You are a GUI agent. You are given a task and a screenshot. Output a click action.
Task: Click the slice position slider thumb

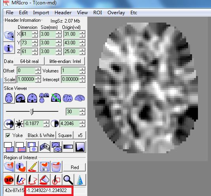click(x=32, y=112)
